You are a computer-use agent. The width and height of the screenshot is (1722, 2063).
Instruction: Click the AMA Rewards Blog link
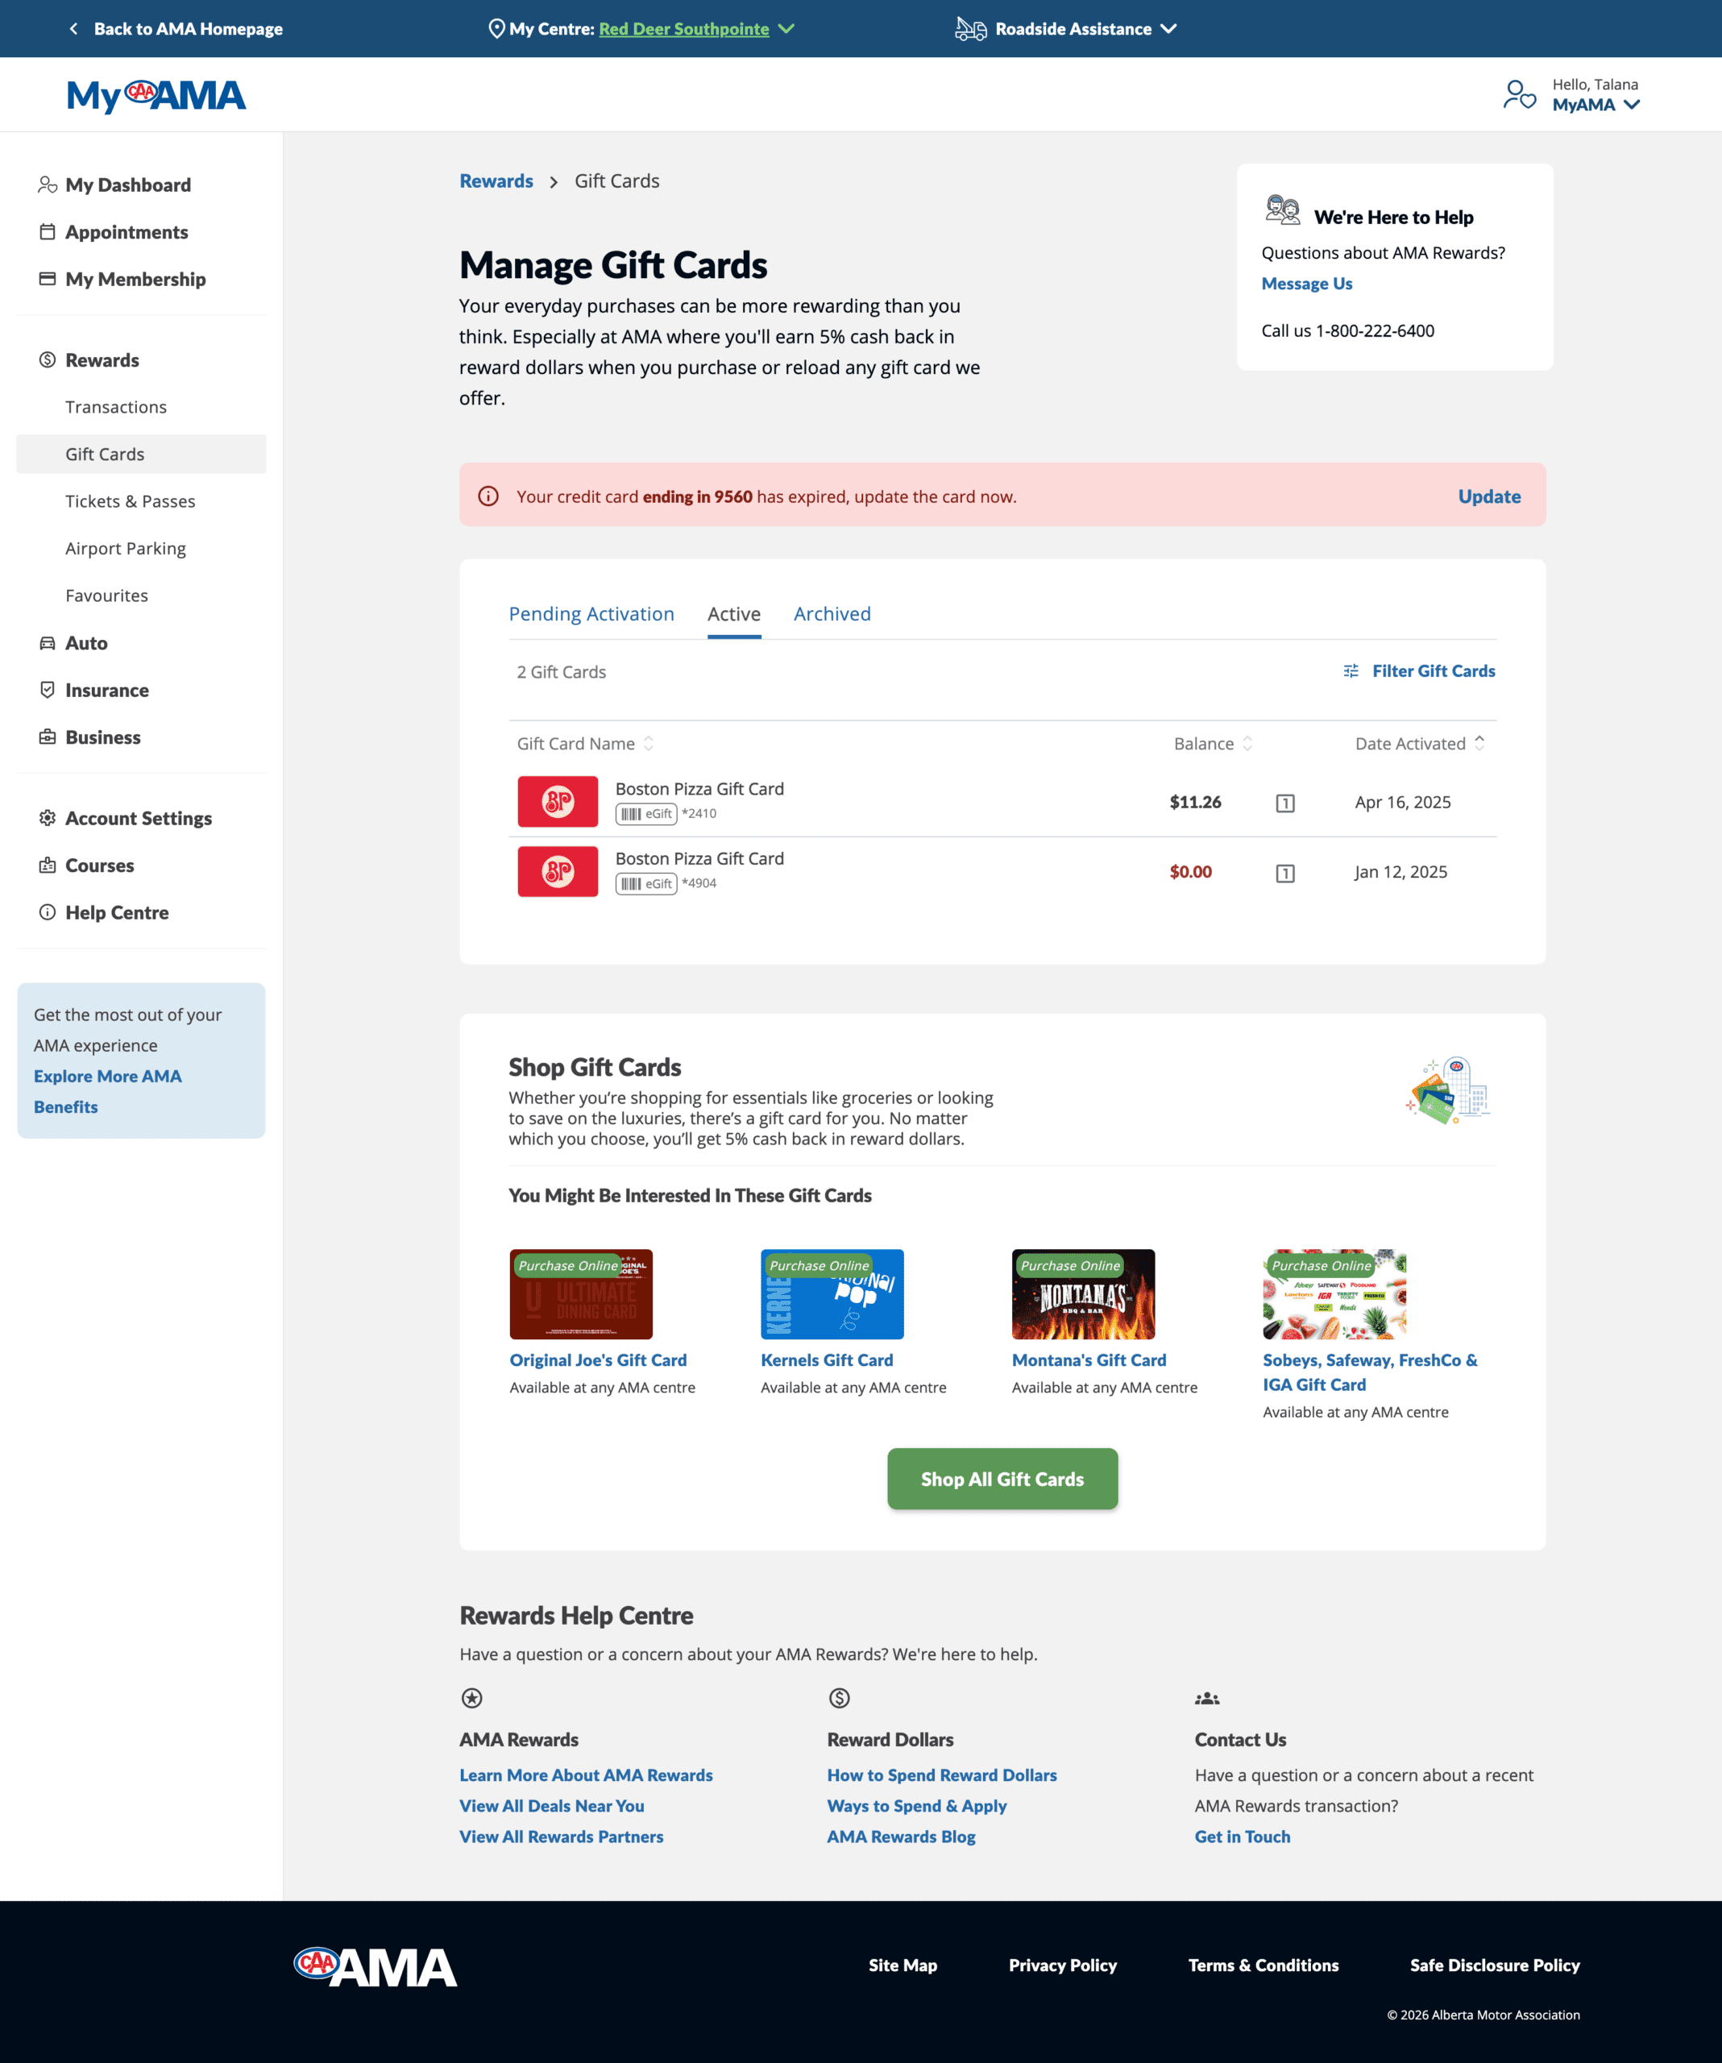[x=901, y=1836]
